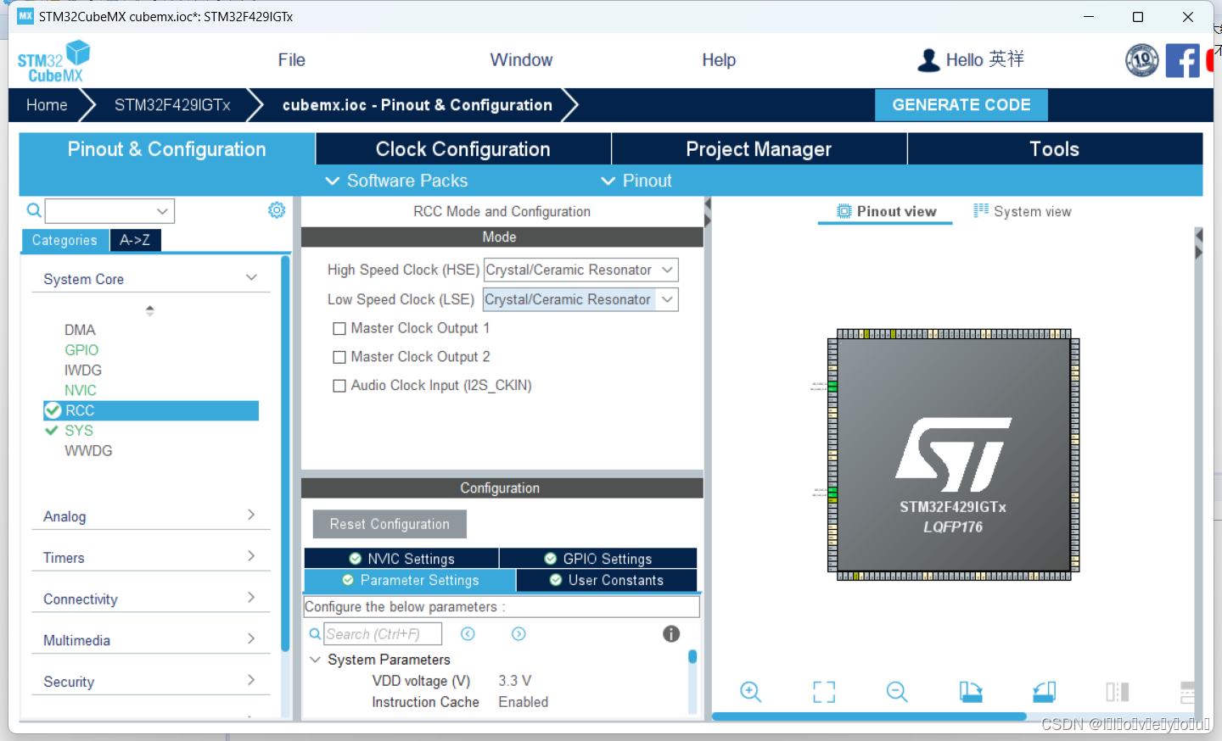Click the STM32 10 years badge icon
The image size is (1222, 741).
pyautogui.click(x=1141, y=60)
